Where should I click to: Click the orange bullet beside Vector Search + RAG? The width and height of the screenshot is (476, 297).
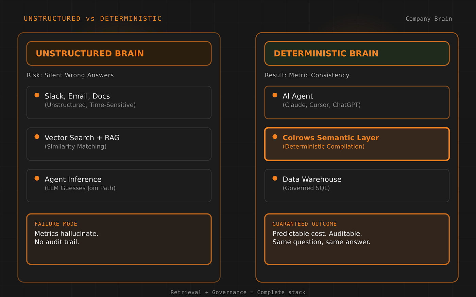point(37,136)
